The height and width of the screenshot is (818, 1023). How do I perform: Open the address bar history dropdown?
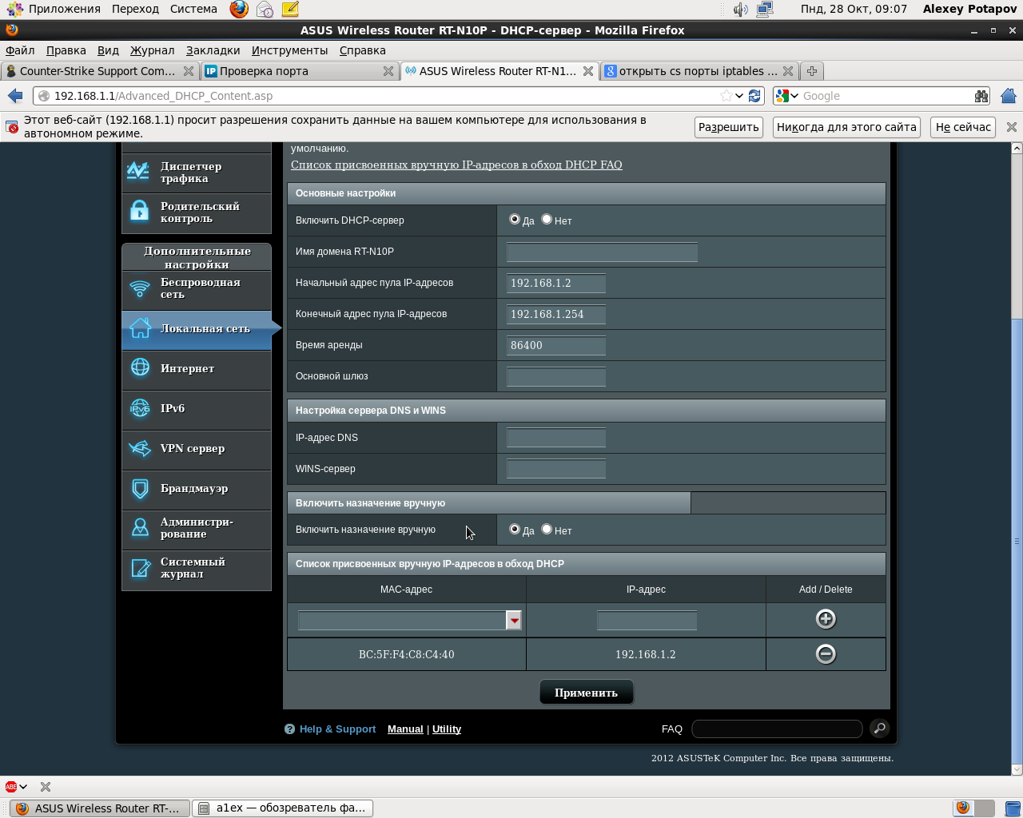[739, 96]
